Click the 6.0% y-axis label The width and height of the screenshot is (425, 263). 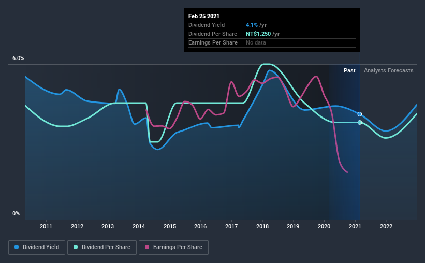coord(18,59)
